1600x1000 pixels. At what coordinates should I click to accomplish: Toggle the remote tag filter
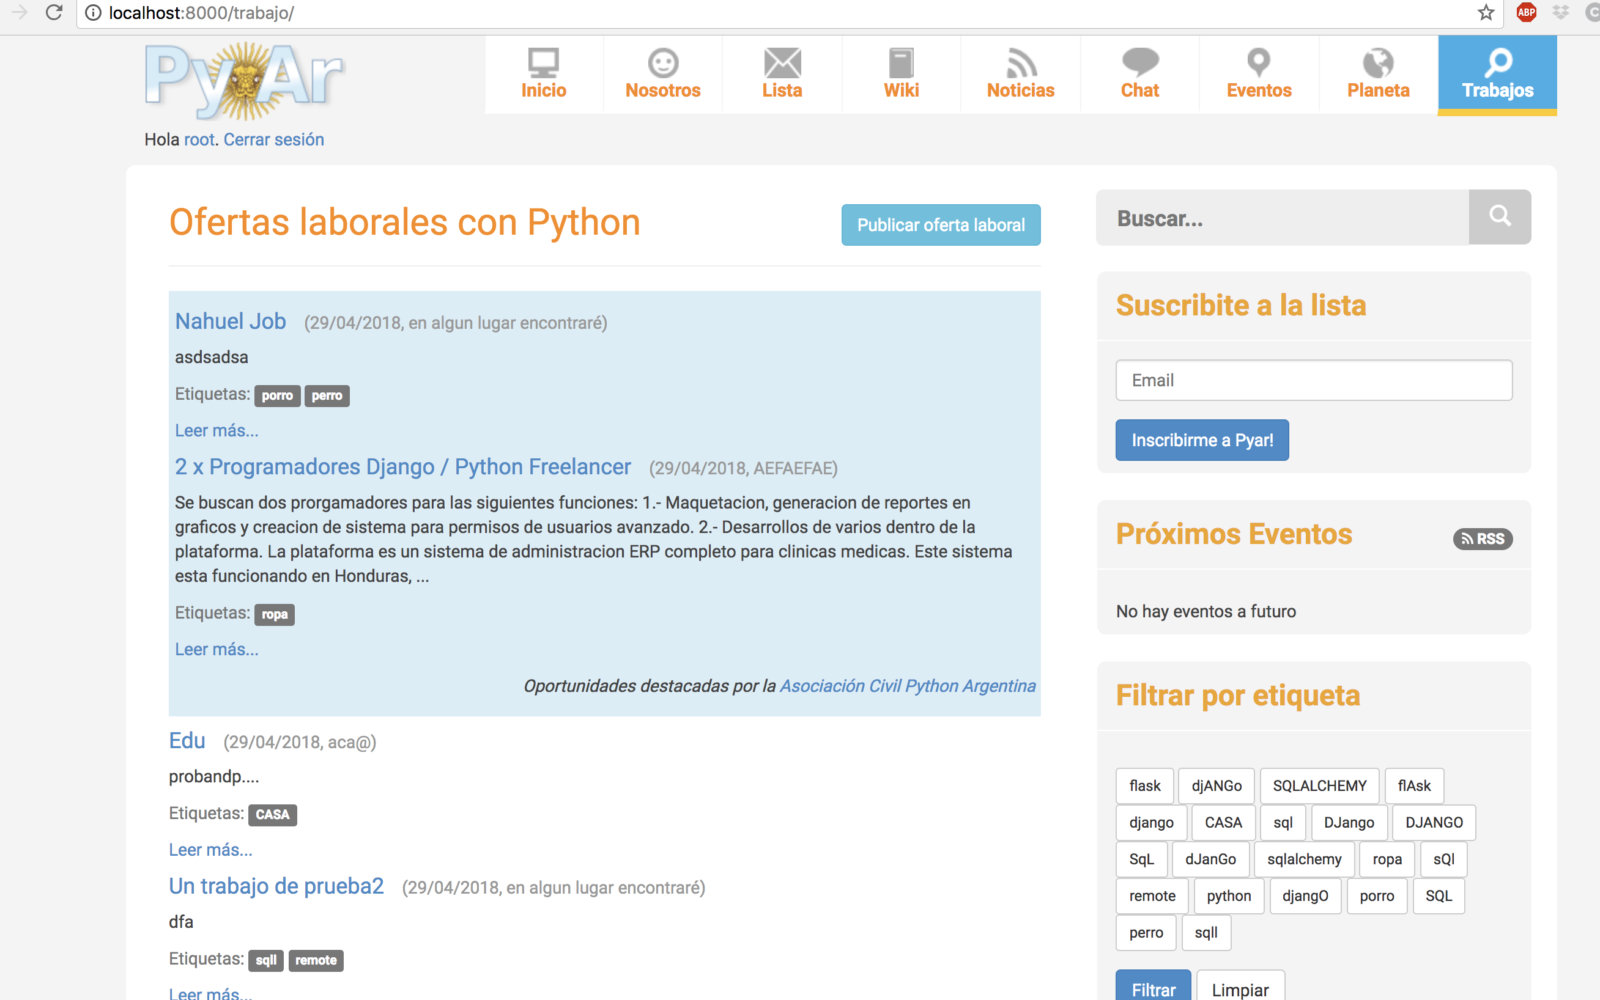coord(1152,895)
